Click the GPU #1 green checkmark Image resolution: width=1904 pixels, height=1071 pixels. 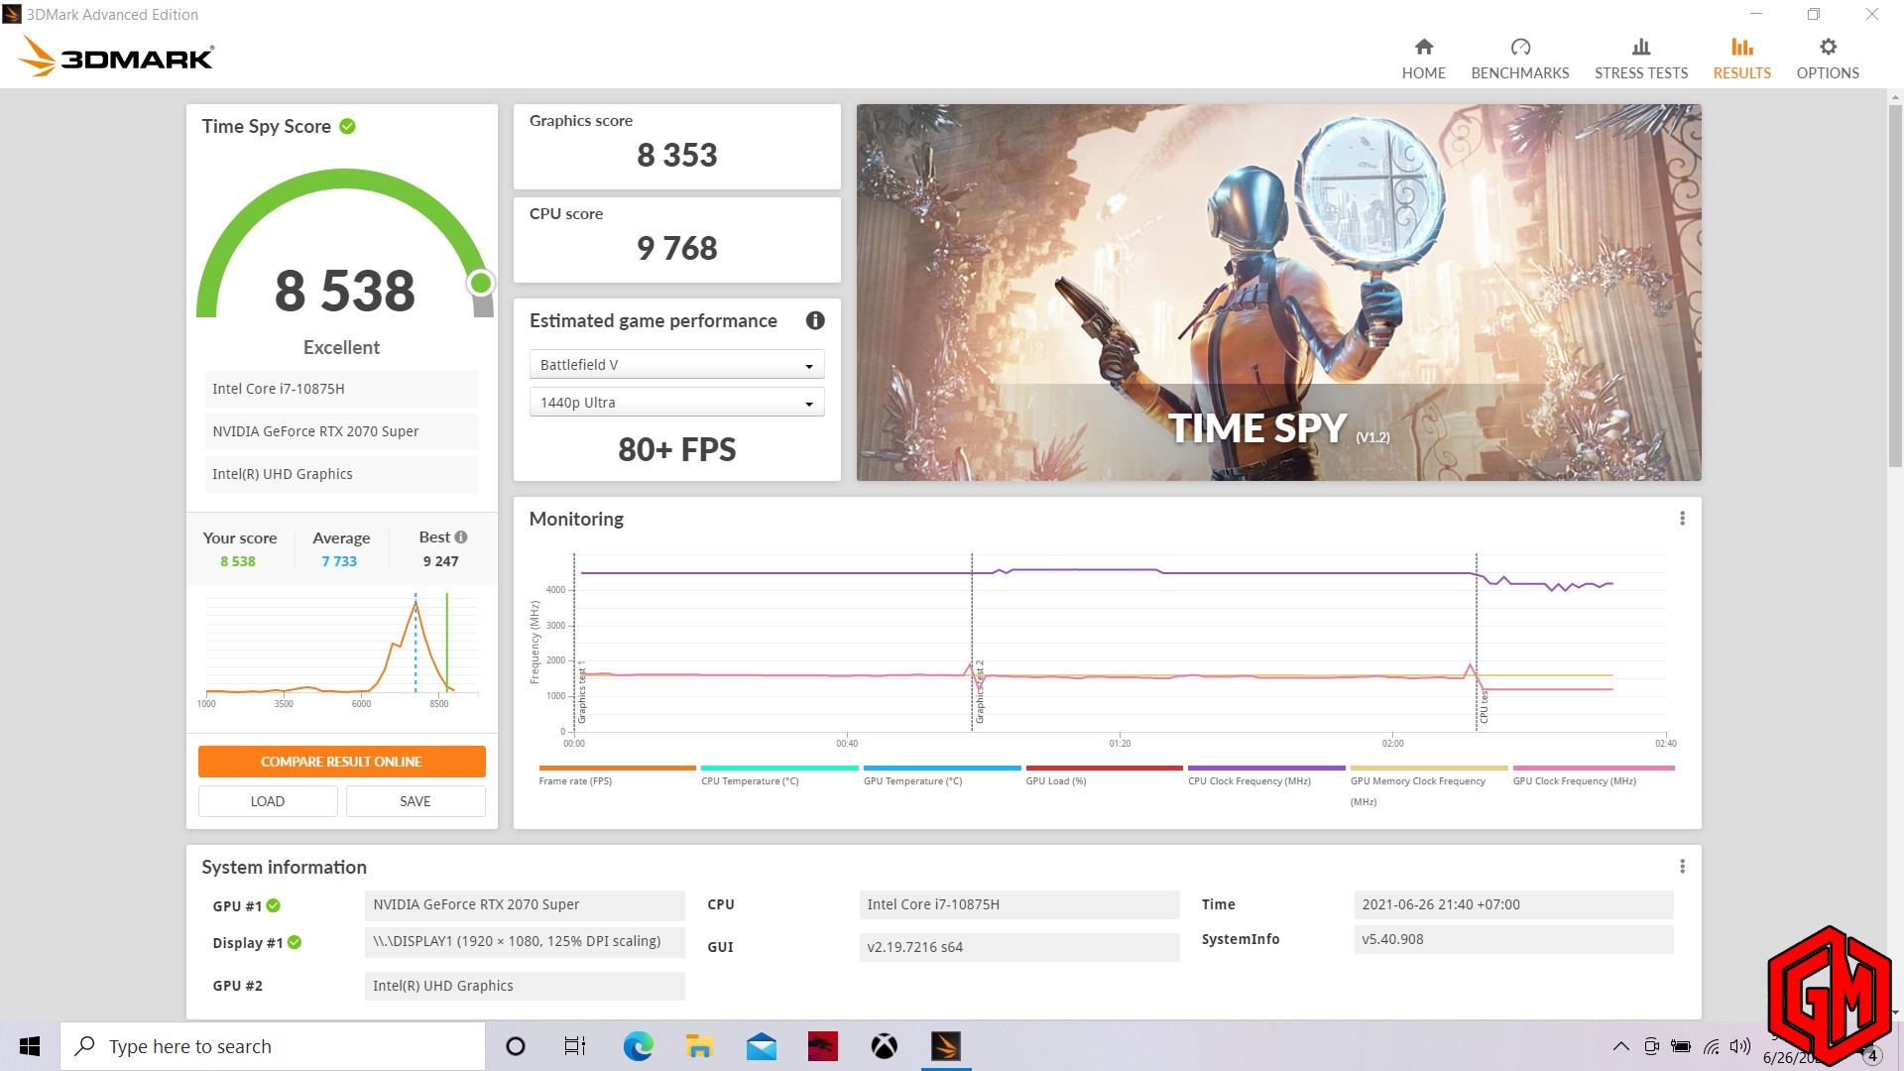[274, 905]
